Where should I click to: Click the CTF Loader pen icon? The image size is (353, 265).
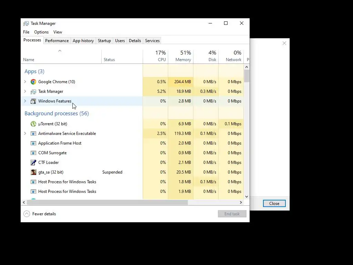(x=33, y=163)
